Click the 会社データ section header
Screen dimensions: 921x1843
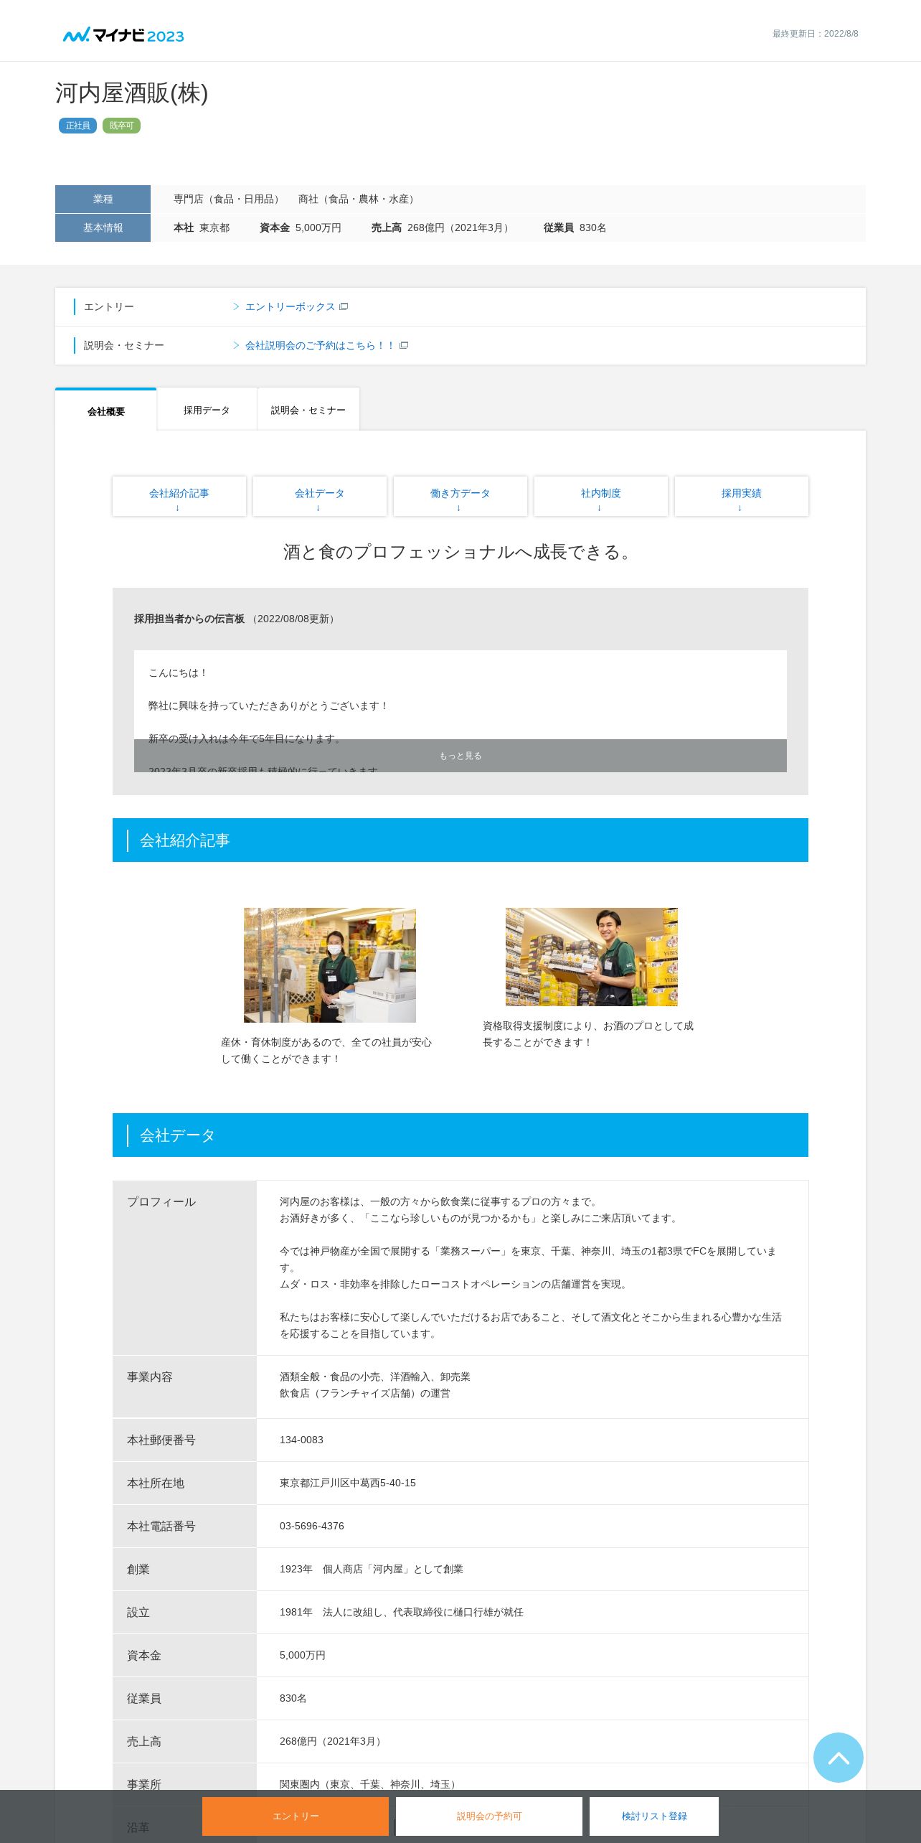click(461, 1135)
